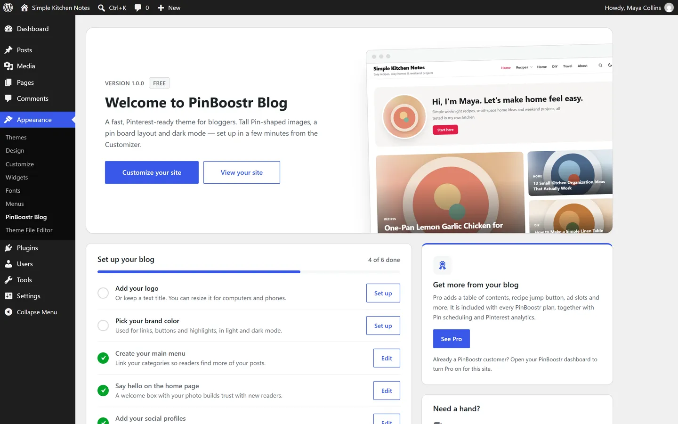
Task: Click the See Pro button
Action: click(451, 339)
